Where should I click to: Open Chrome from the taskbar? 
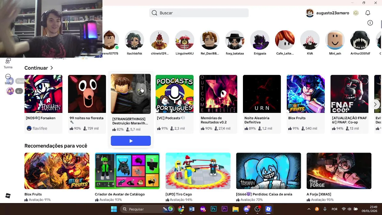tap(181, 209)
